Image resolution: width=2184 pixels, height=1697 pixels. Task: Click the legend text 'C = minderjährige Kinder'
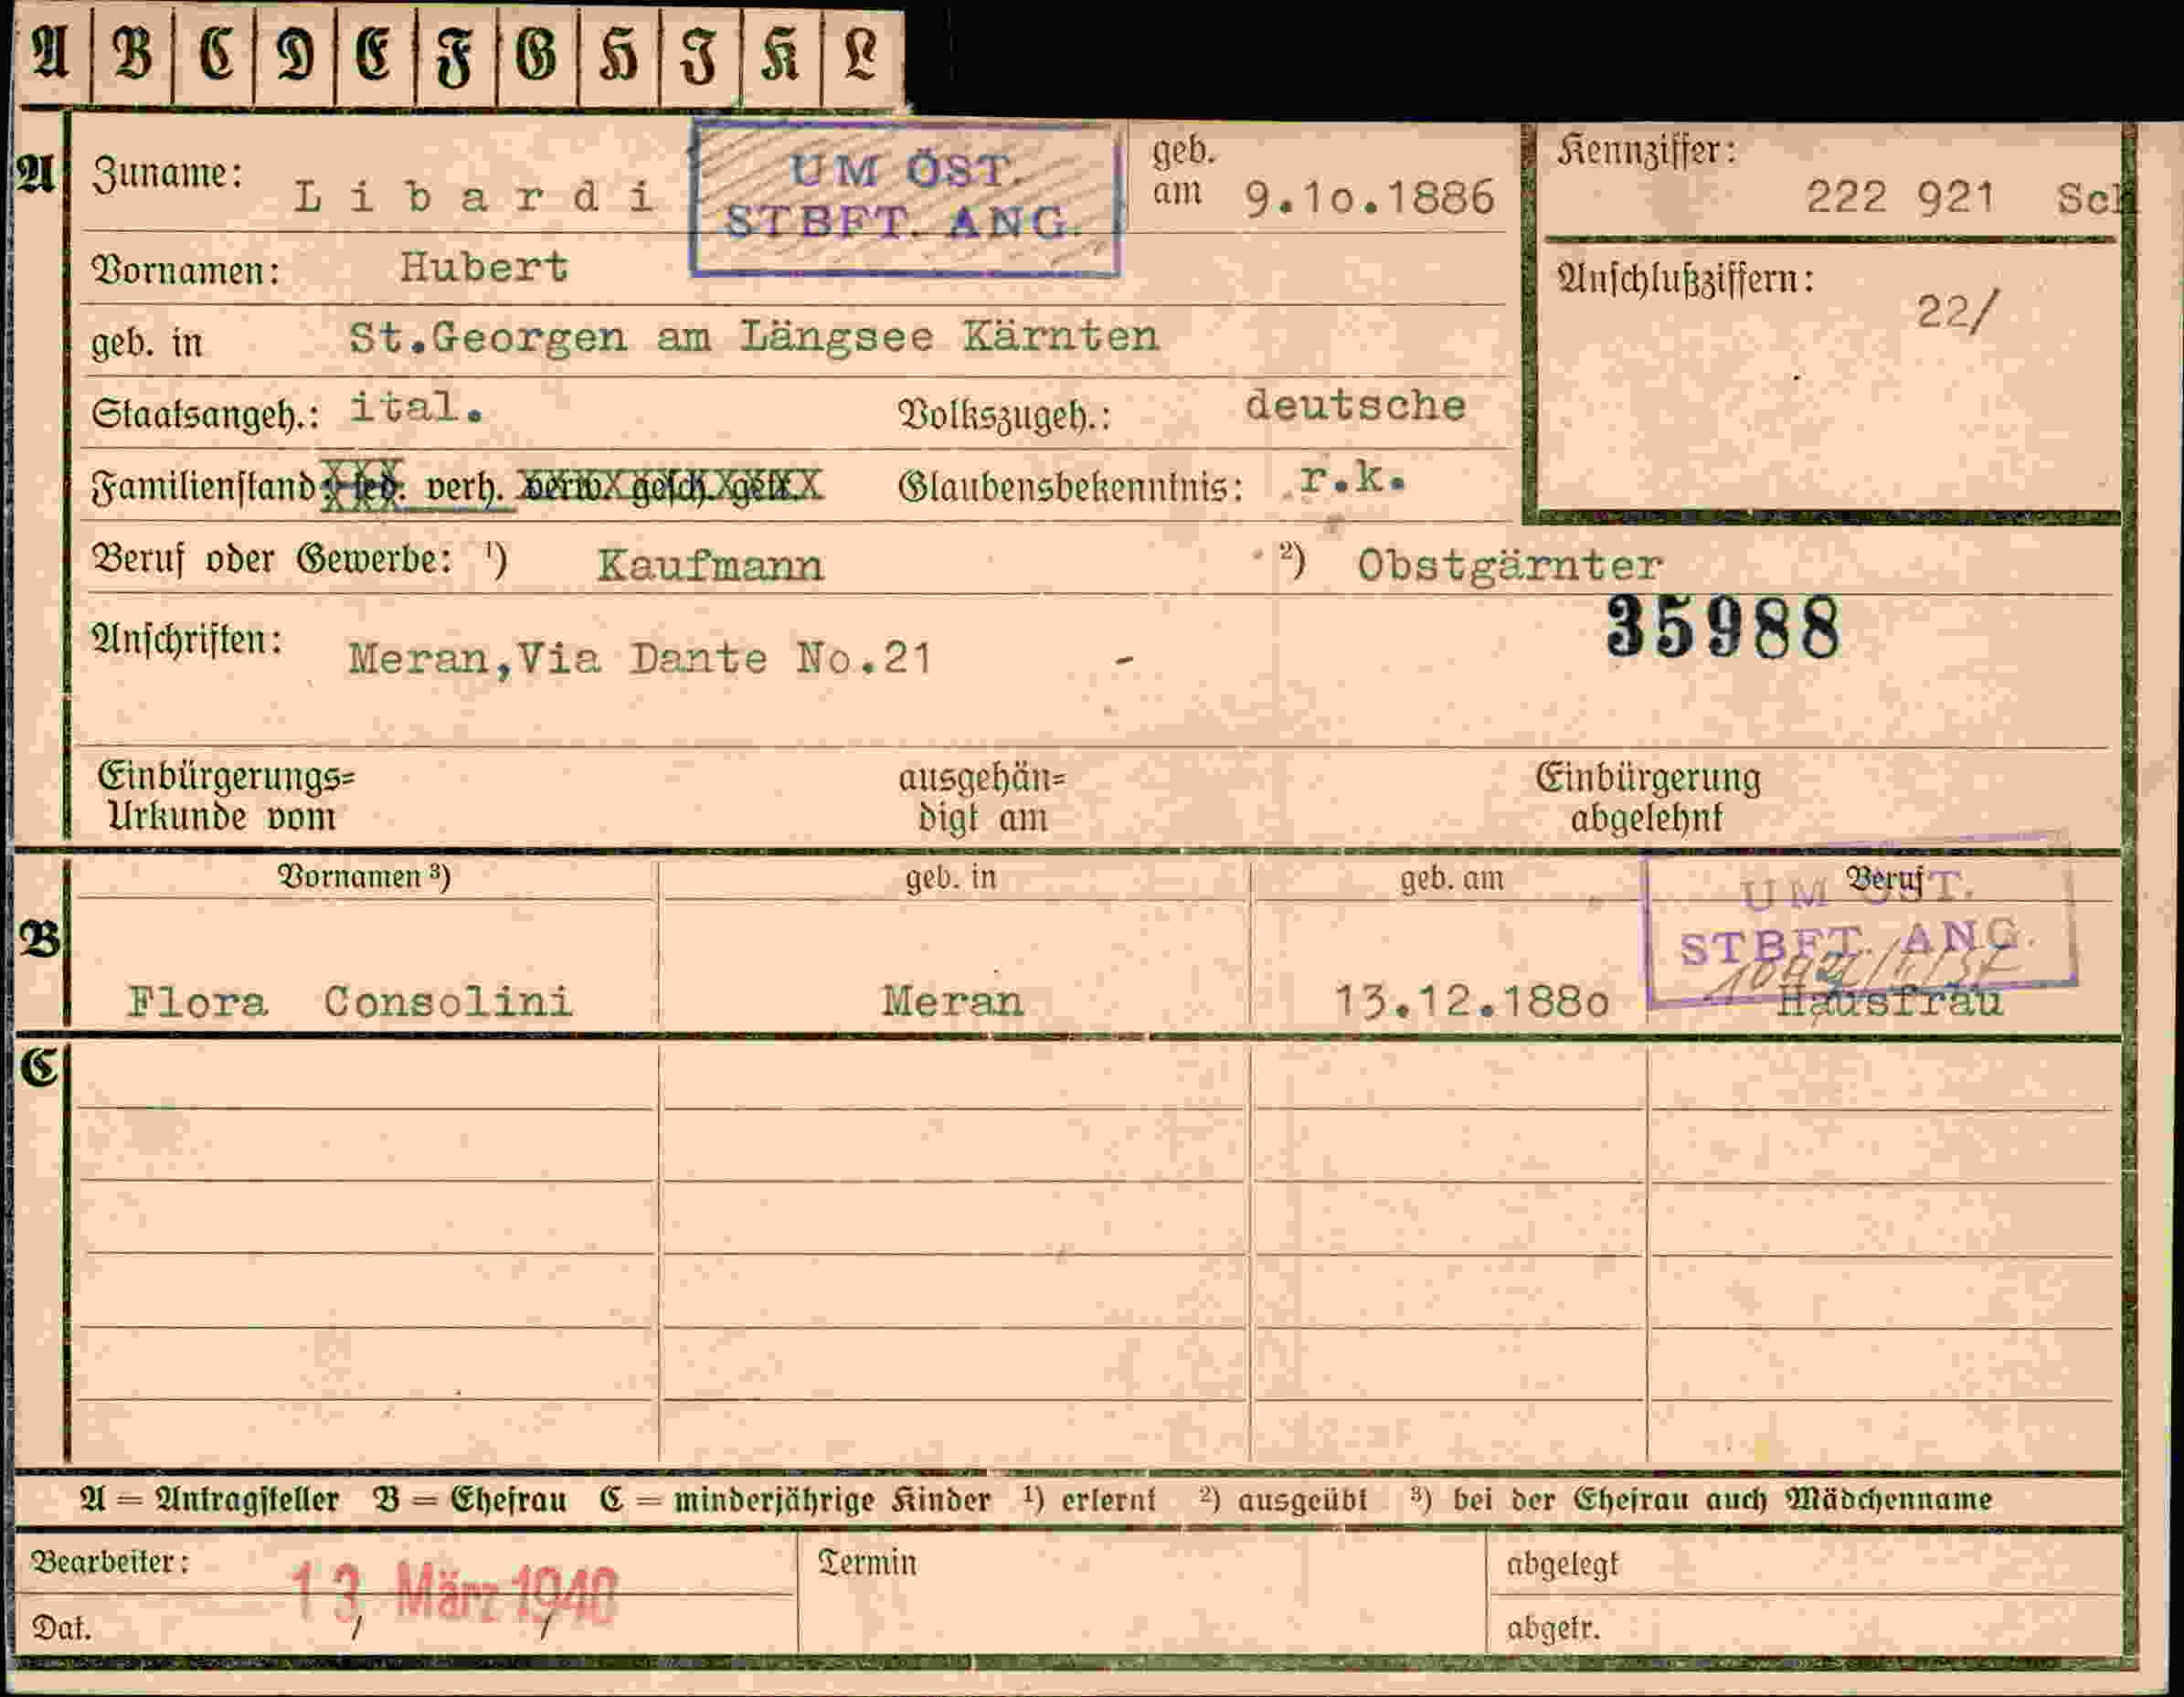click(795, 1500)
